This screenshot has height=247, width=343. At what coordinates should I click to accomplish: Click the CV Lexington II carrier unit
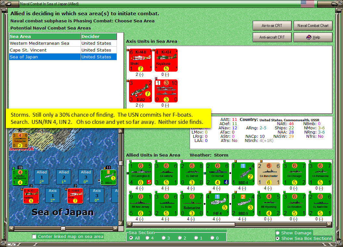click(x=140, y=174)
